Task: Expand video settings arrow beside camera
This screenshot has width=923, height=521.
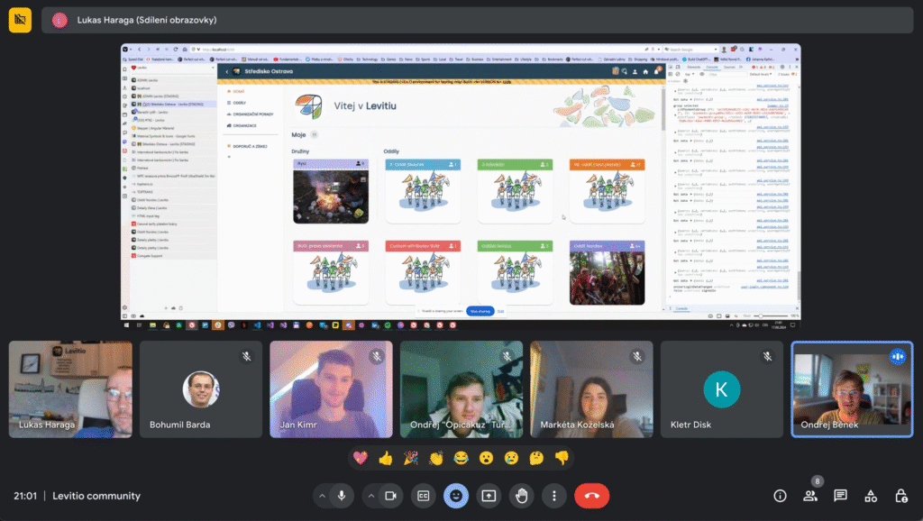Action: [370, 496]
